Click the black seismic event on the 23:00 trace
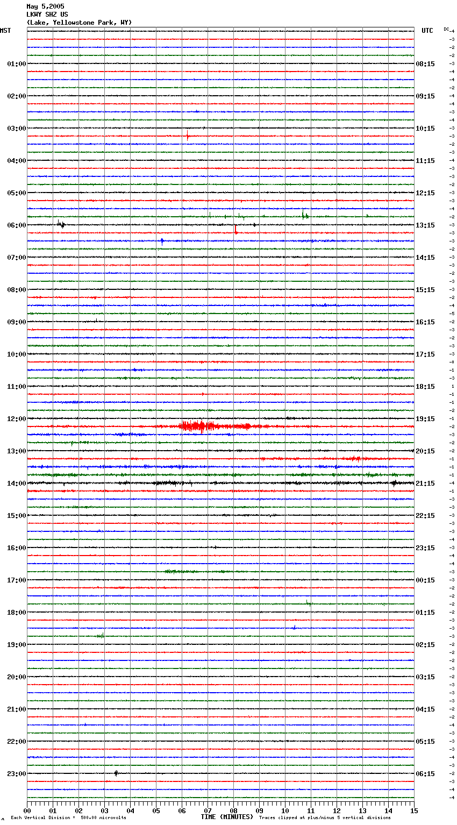 (116, 773)
